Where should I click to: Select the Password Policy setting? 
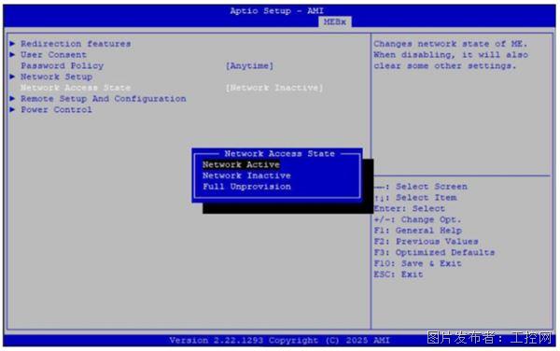pyautogui.click(x=63, y=65)
